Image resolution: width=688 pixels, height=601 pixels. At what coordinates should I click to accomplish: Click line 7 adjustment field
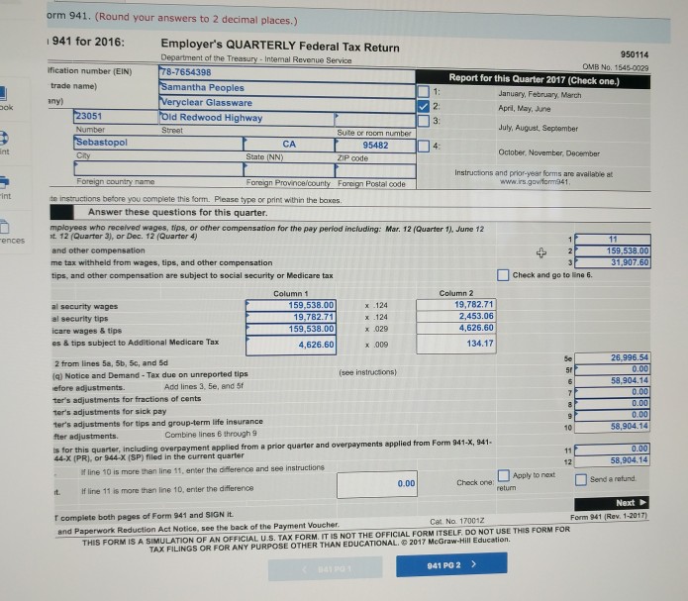coord(612,392)
